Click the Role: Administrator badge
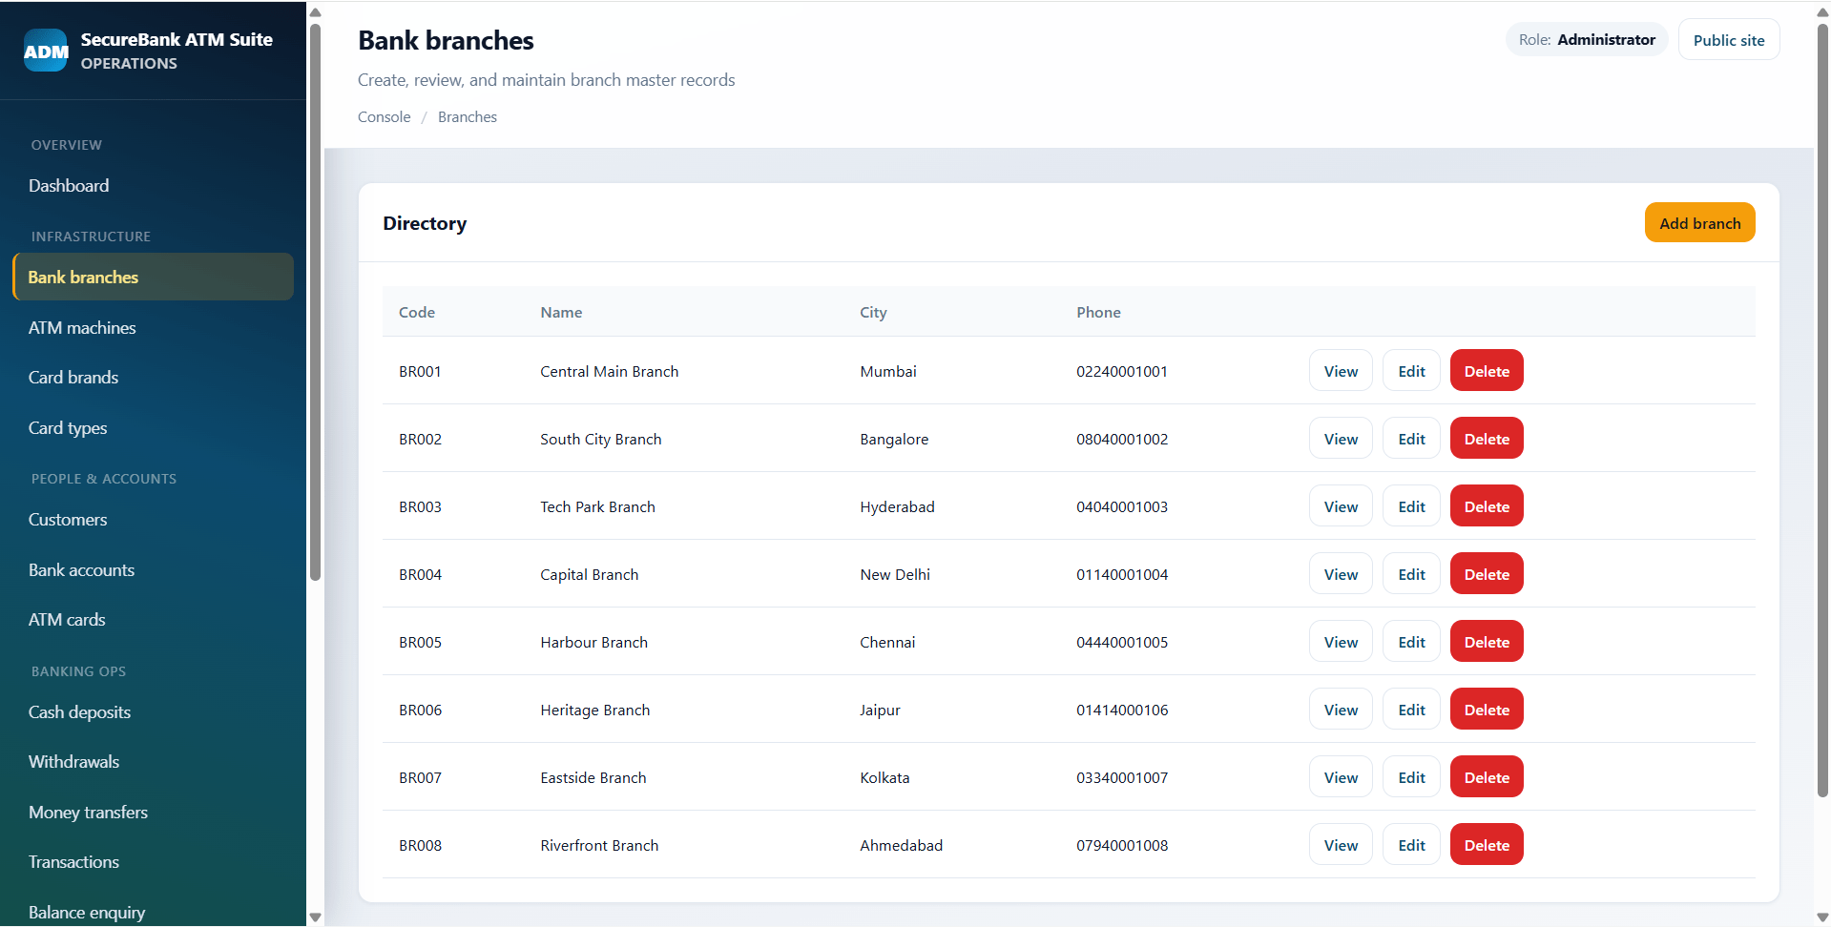 tap(1587, 40)
